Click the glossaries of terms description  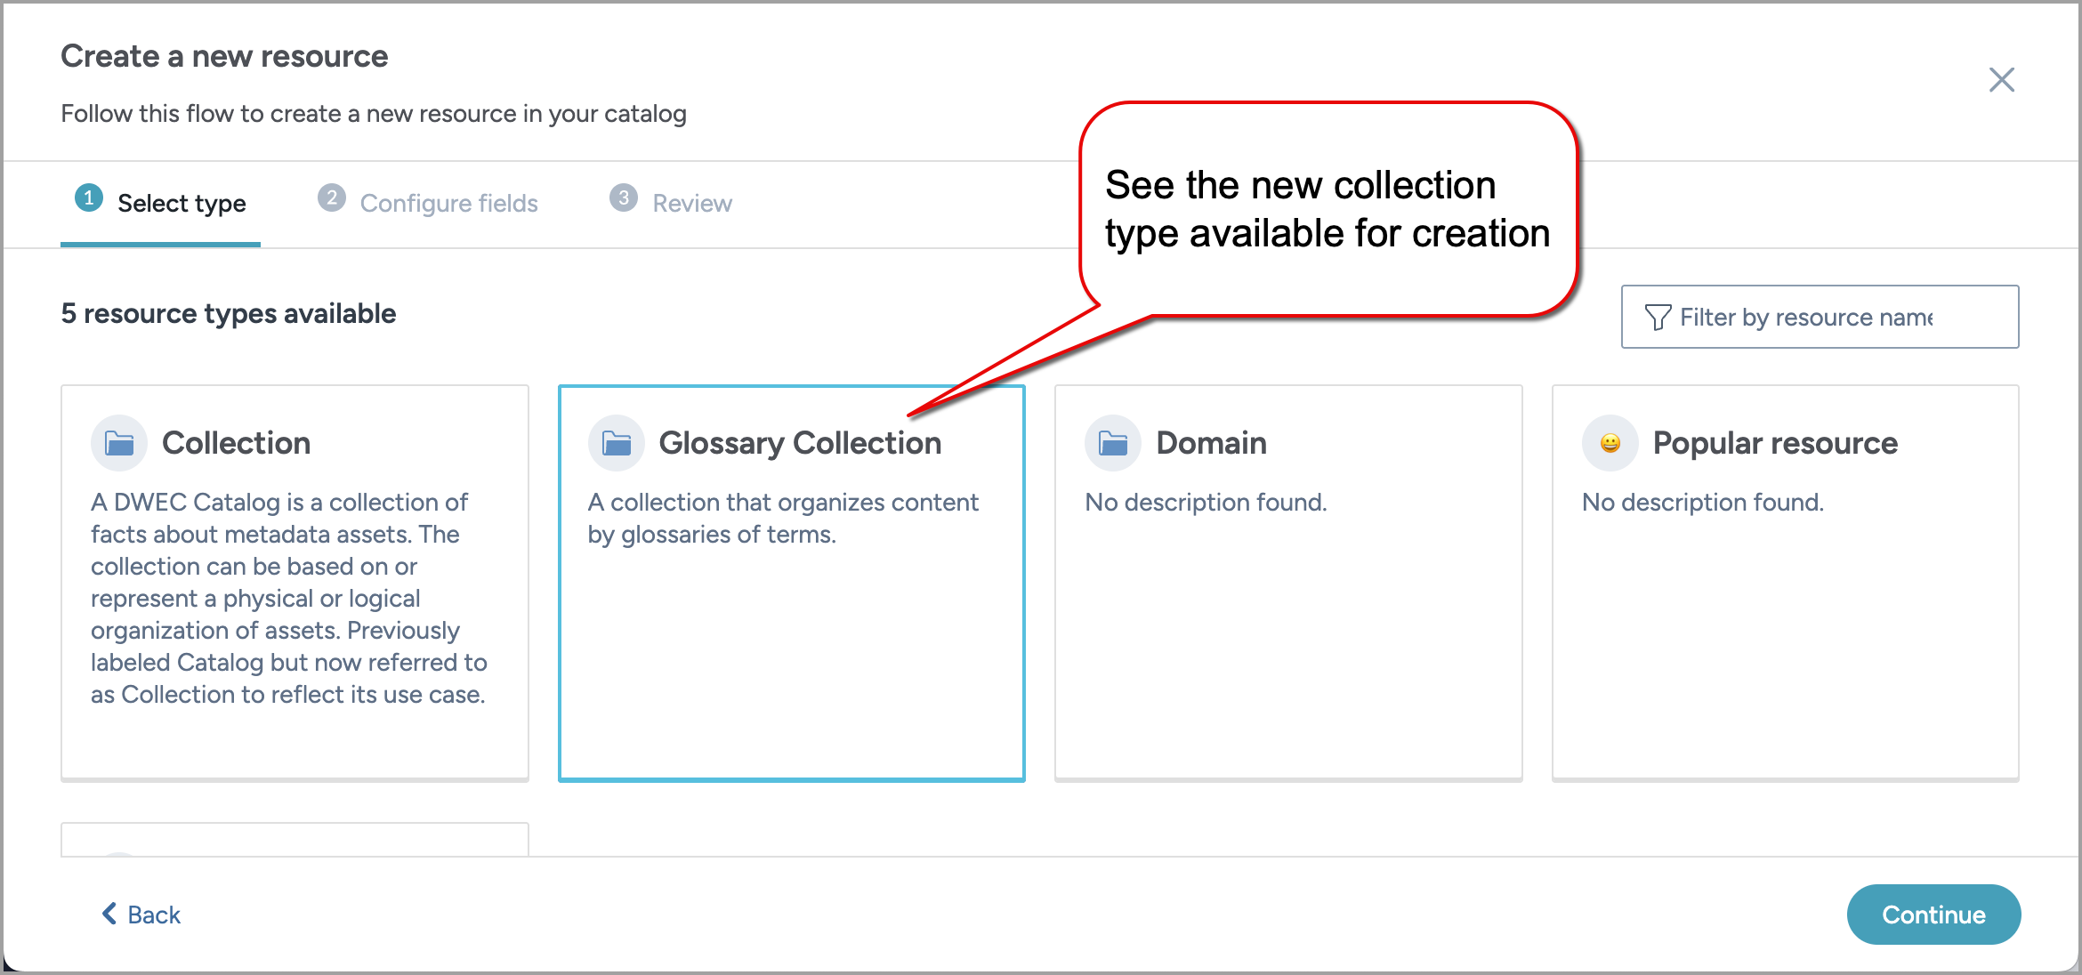(783, 518)
